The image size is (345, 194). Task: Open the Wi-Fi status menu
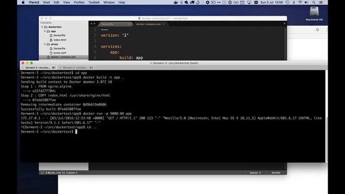coord(300,2)
